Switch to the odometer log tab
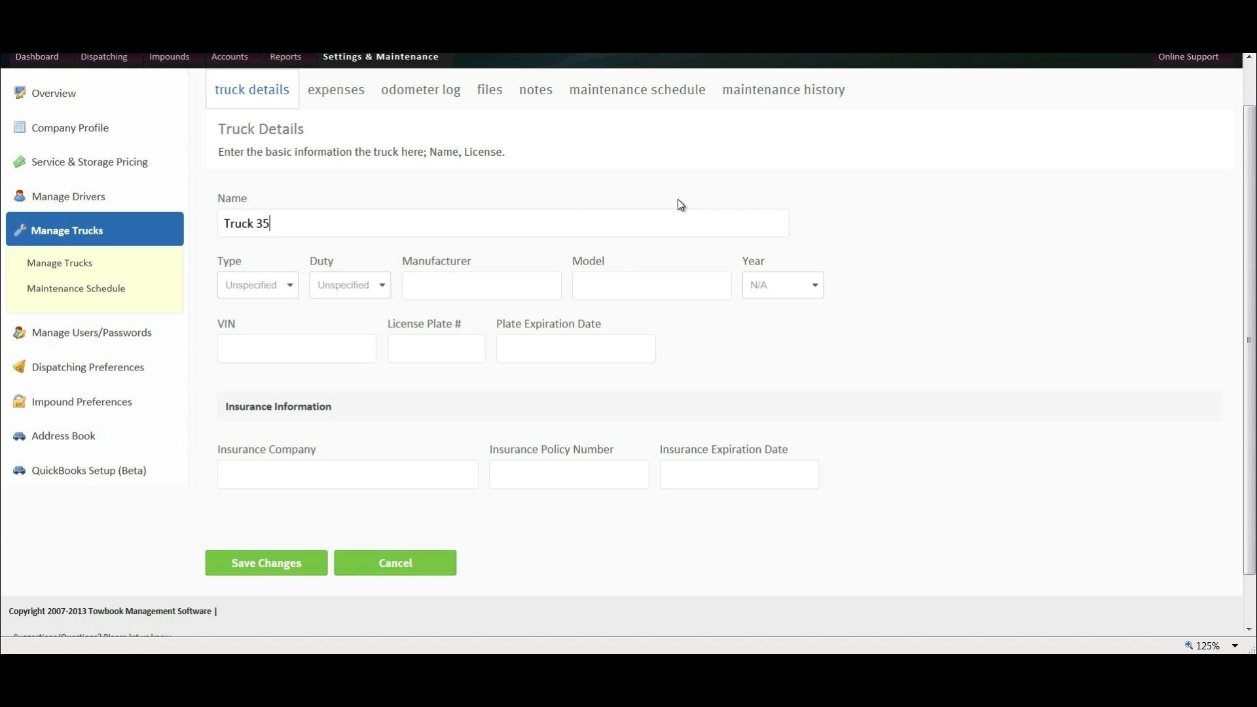 pos(421,90)
